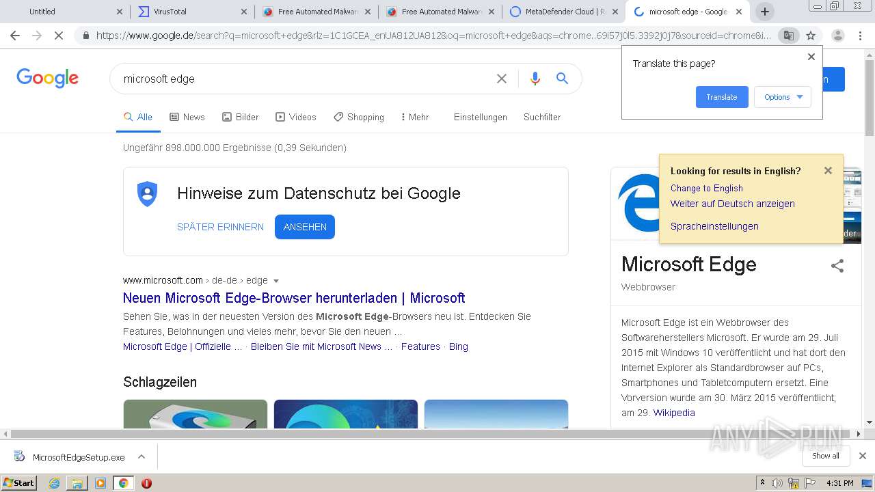Select the Bilder search tab

coord(241,117)
